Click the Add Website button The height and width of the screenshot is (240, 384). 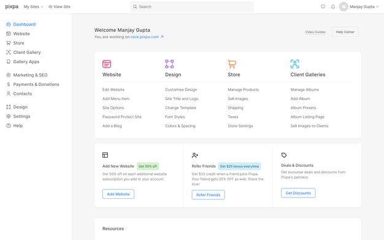pos(118,194)
